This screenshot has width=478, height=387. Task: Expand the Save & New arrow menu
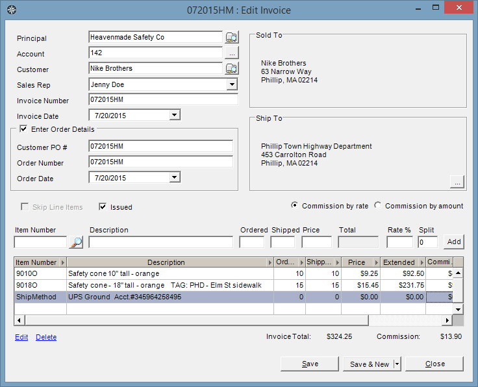click(x=397, y=364)
